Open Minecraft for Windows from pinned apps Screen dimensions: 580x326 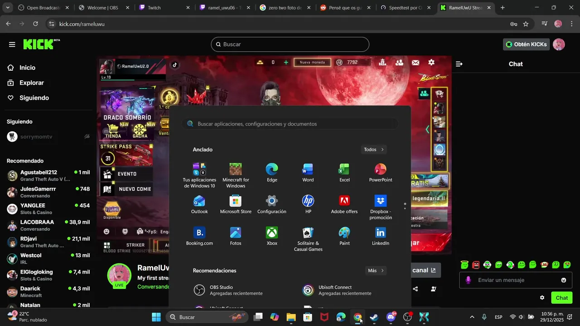pyautogui.click(x=236, y=176)
